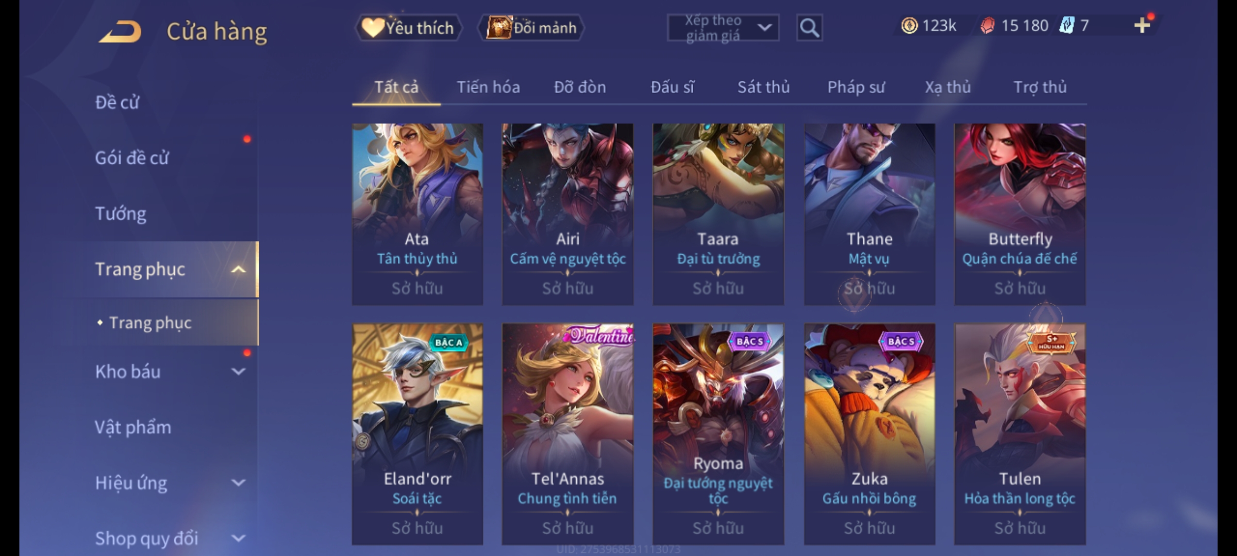
Task: Tap the red ruby currency icon
Action: [987, 25]
